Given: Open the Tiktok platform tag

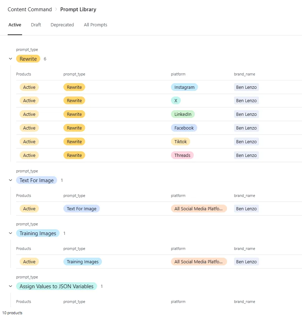Looking at the screenshot, I should click(180, 142).
